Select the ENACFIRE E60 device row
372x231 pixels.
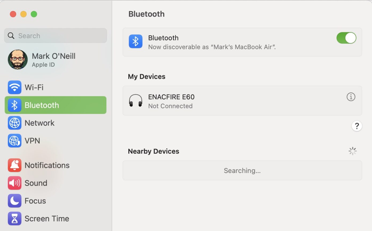click(x=242, y=101)
